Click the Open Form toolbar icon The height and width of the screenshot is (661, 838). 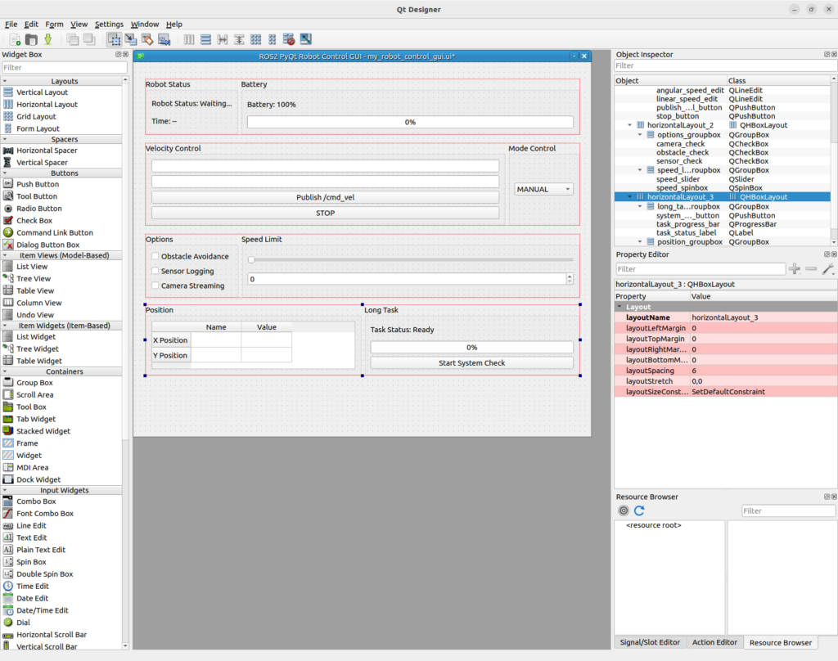pos(32,39)
